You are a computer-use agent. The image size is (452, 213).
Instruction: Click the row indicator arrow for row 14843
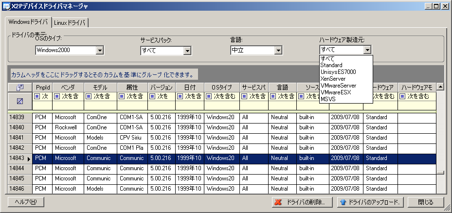(x=29, y=159)
